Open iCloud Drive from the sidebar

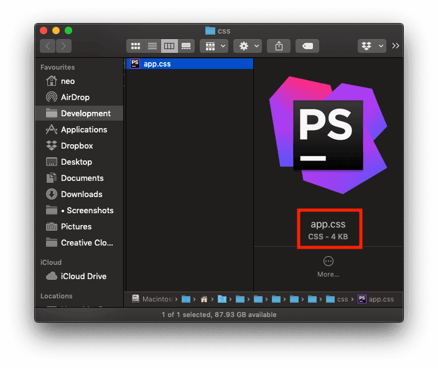coord(83,276)
